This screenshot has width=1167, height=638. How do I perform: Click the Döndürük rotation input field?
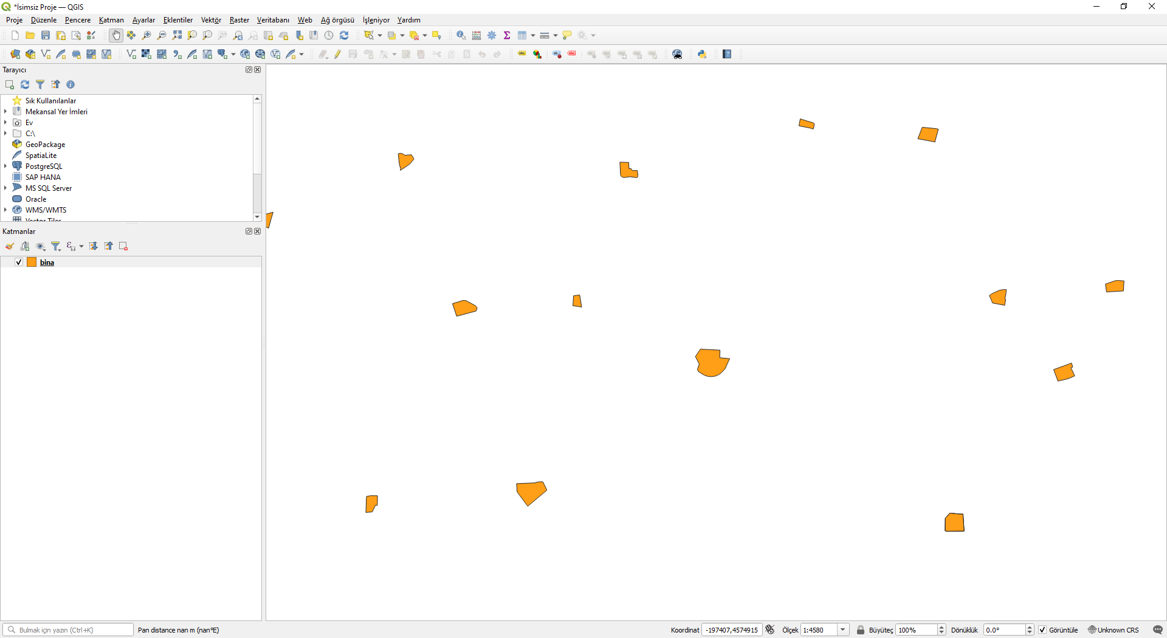[1004, 629]
